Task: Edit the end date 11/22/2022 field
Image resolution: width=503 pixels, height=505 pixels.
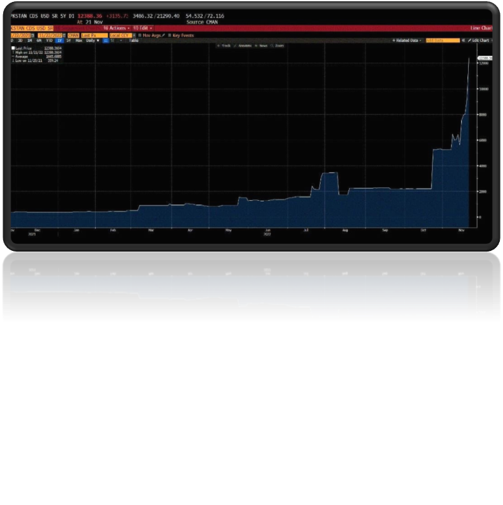Action: 50,35
